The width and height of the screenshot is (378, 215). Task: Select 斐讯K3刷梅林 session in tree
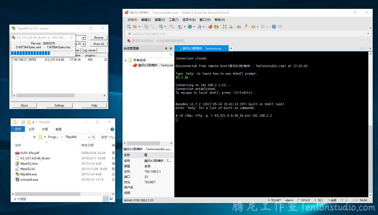156,65
